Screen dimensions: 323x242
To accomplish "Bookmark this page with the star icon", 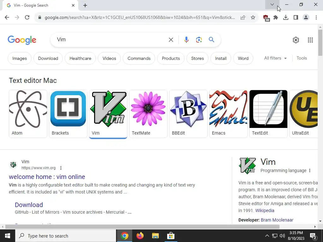I will (x=253, y=18).
